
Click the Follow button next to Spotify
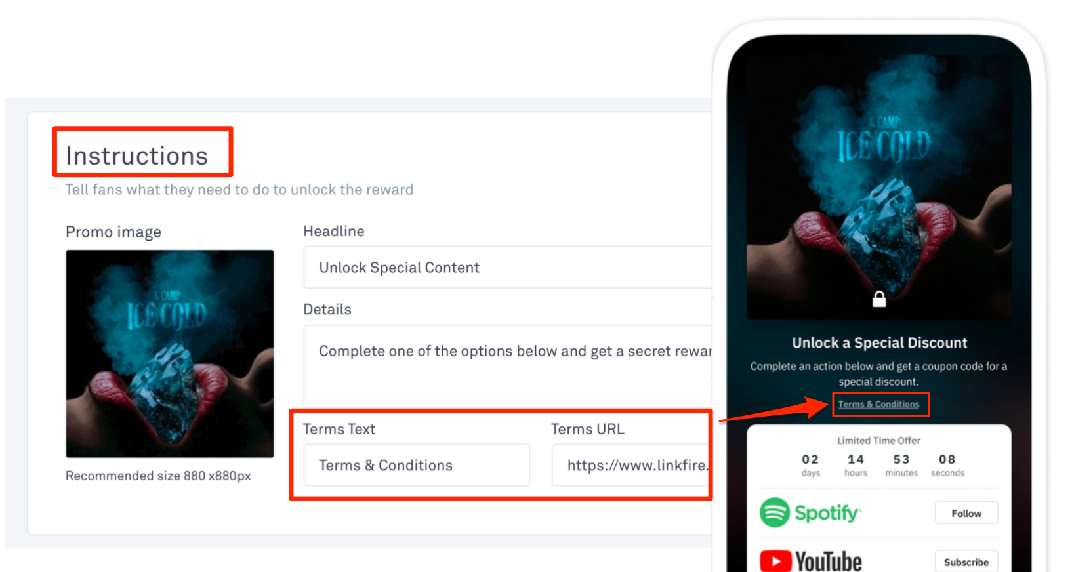tap(966, 512)
